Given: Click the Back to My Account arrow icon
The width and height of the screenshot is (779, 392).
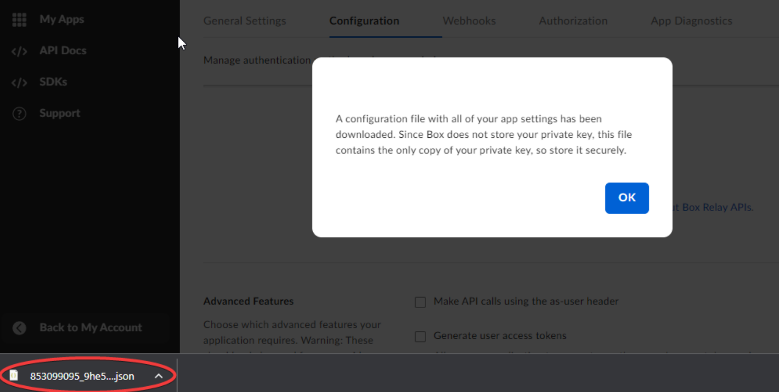Looking at the screenshot, I should pos(19,328).
